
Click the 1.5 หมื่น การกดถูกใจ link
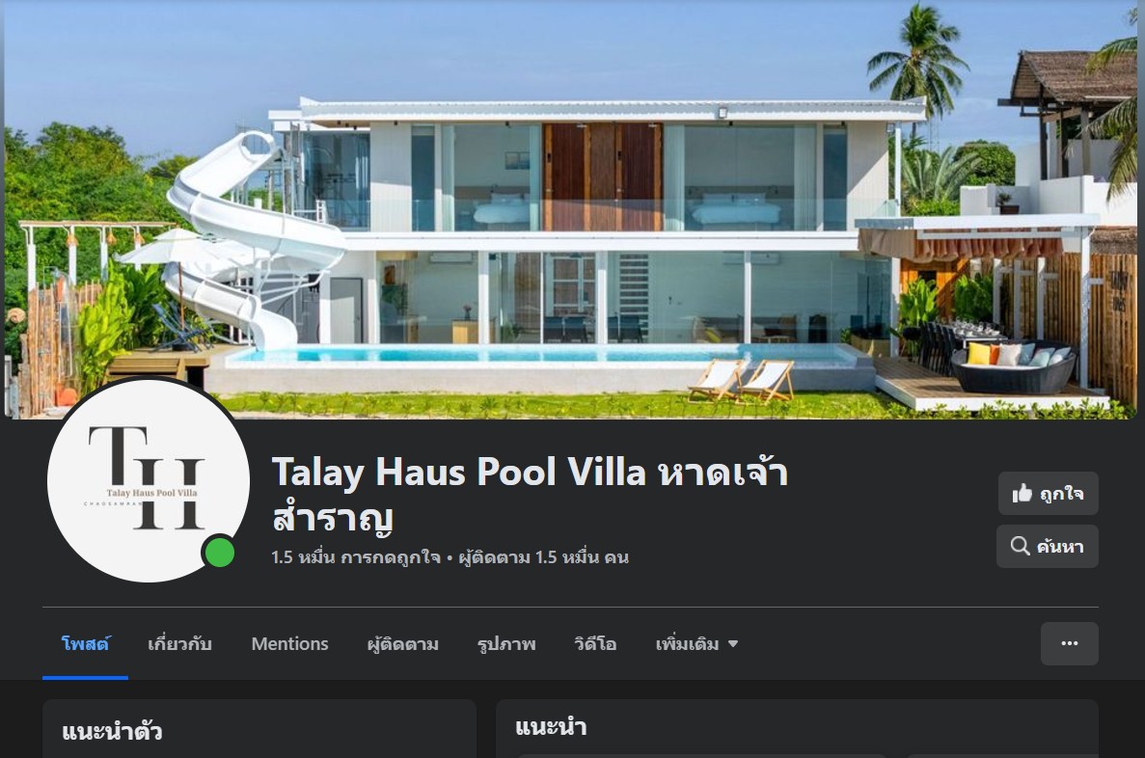[356, 557]
